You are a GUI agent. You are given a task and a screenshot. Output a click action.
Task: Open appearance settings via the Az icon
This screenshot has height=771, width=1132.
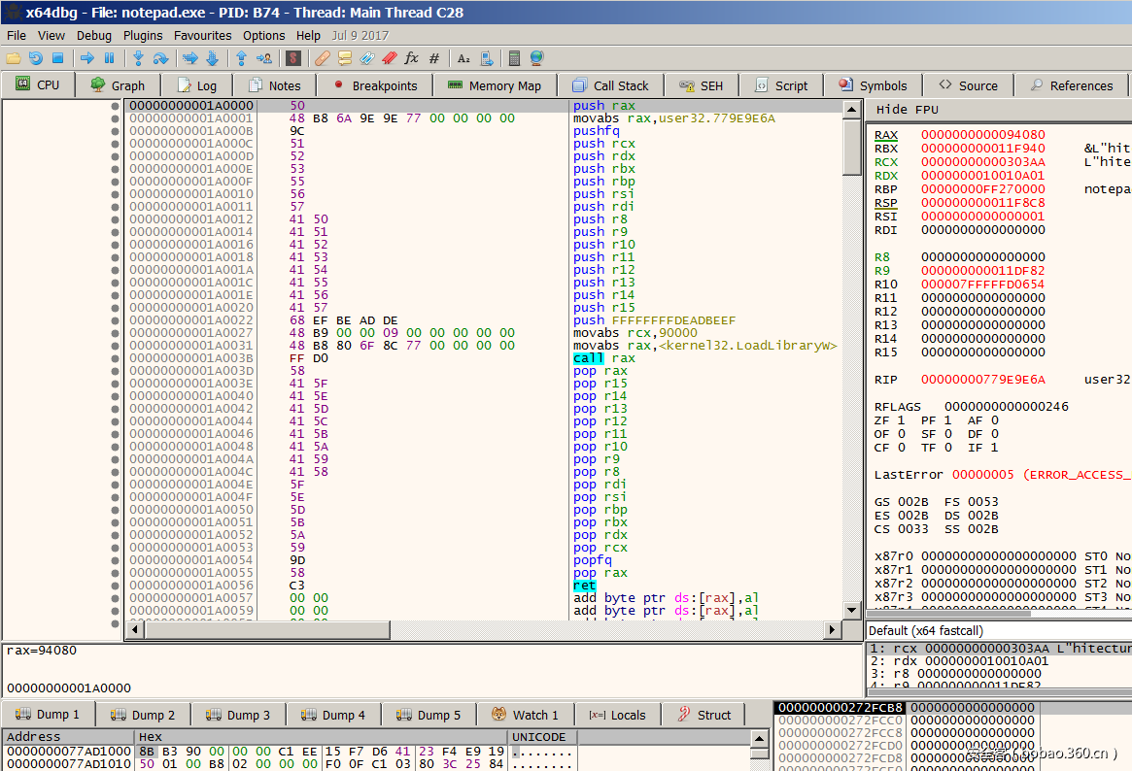pos(463,58)
